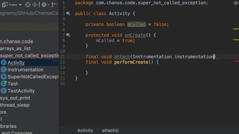Screen dimensions: 239x134
Task: Select sys_out_print package
Action: 15,98
